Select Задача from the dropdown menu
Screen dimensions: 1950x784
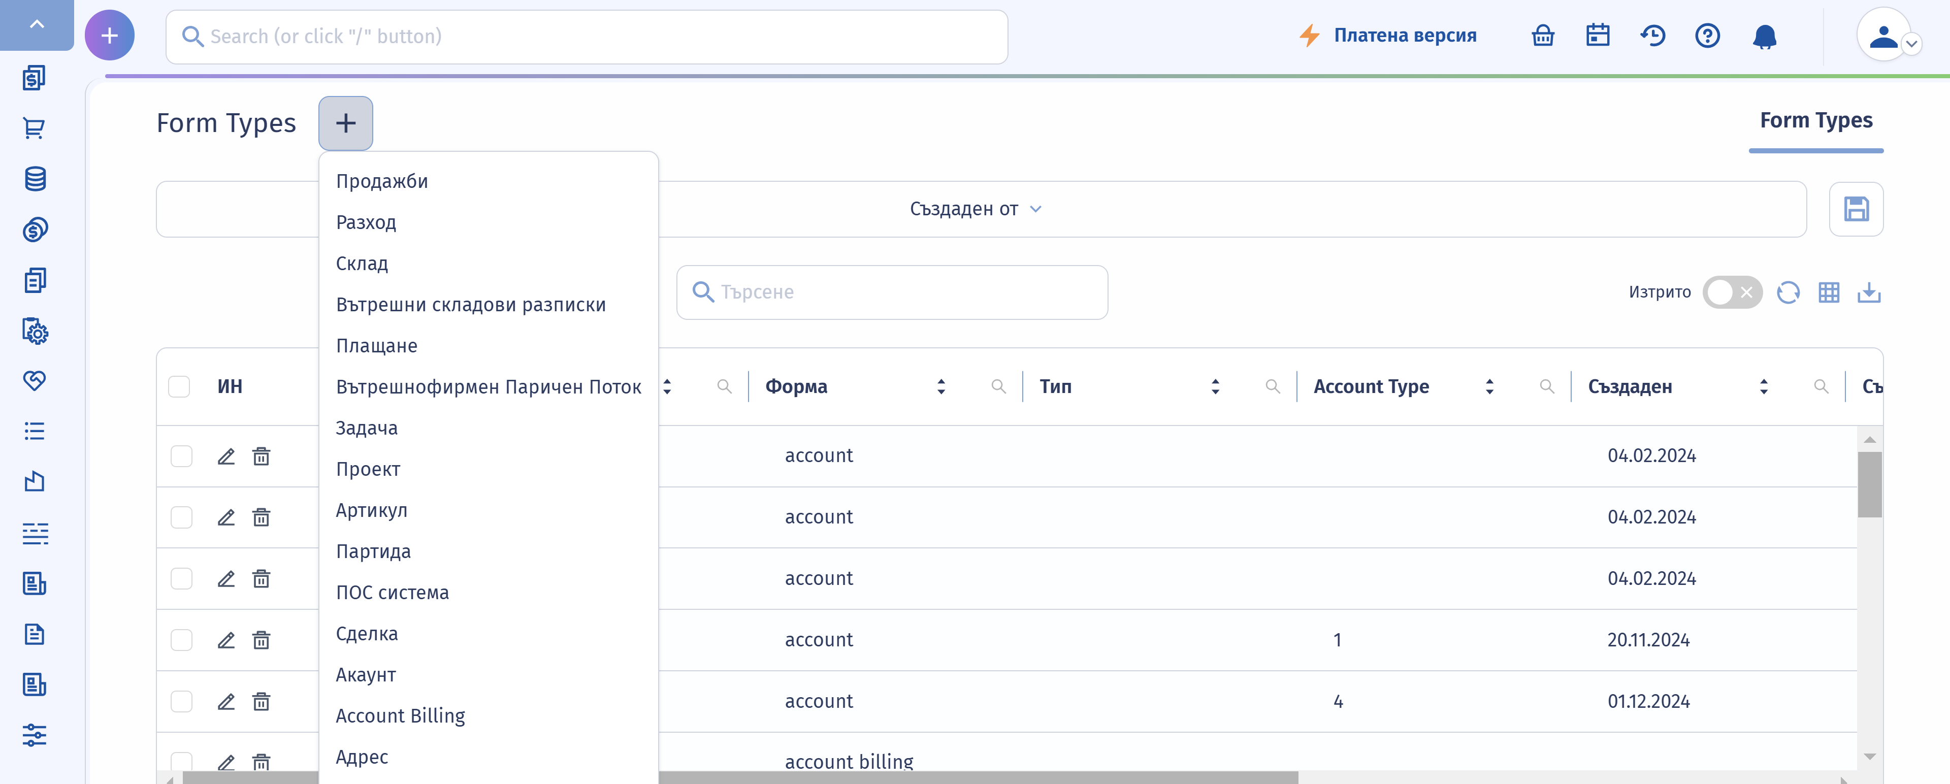(489, 429)
